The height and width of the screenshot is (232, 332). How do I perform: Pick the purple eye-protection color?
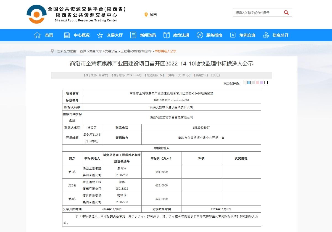click(262, 83)
